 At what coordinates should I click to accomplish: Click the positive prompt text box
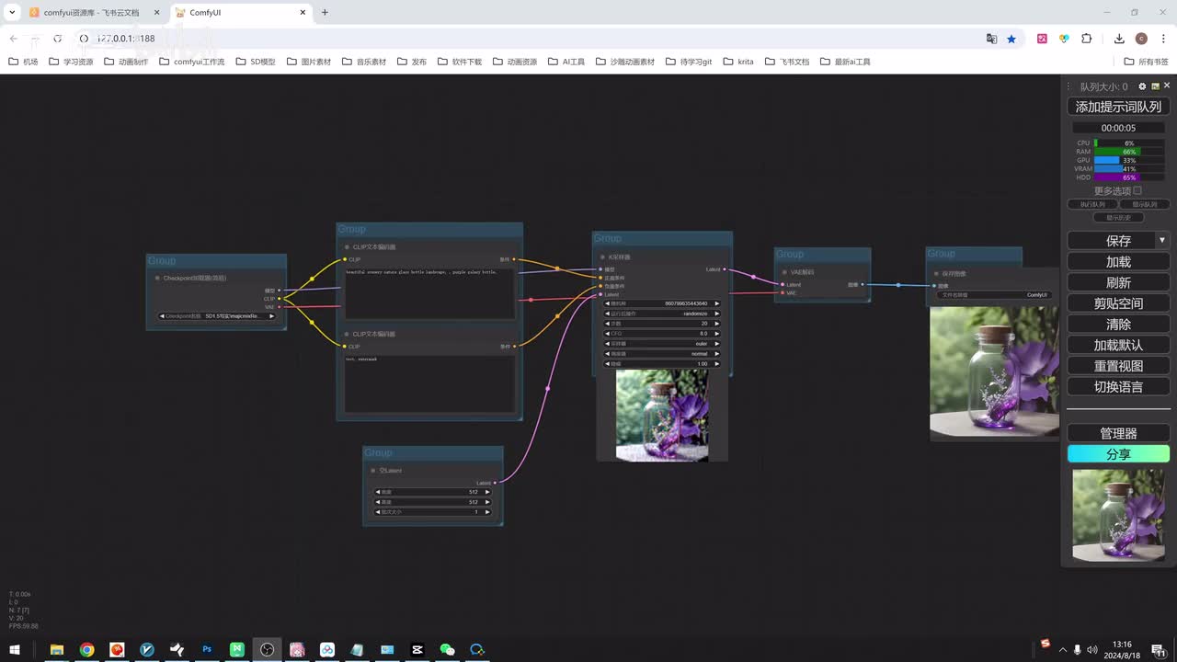[429, 292]
